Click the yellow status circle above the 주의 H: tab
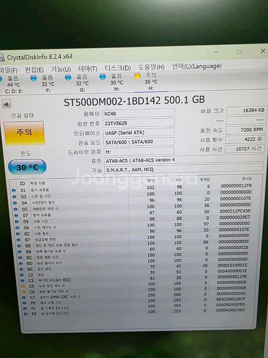268x358 pixels. pyautogui.click(x=137, y=76)
